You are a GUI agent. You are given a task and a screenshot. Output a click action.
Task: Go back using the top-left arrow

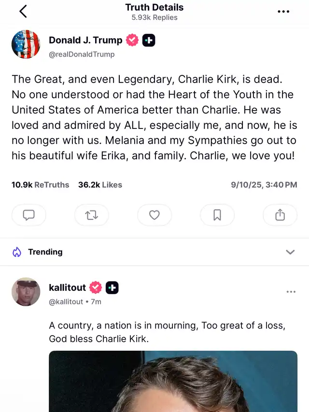(23, 12)
